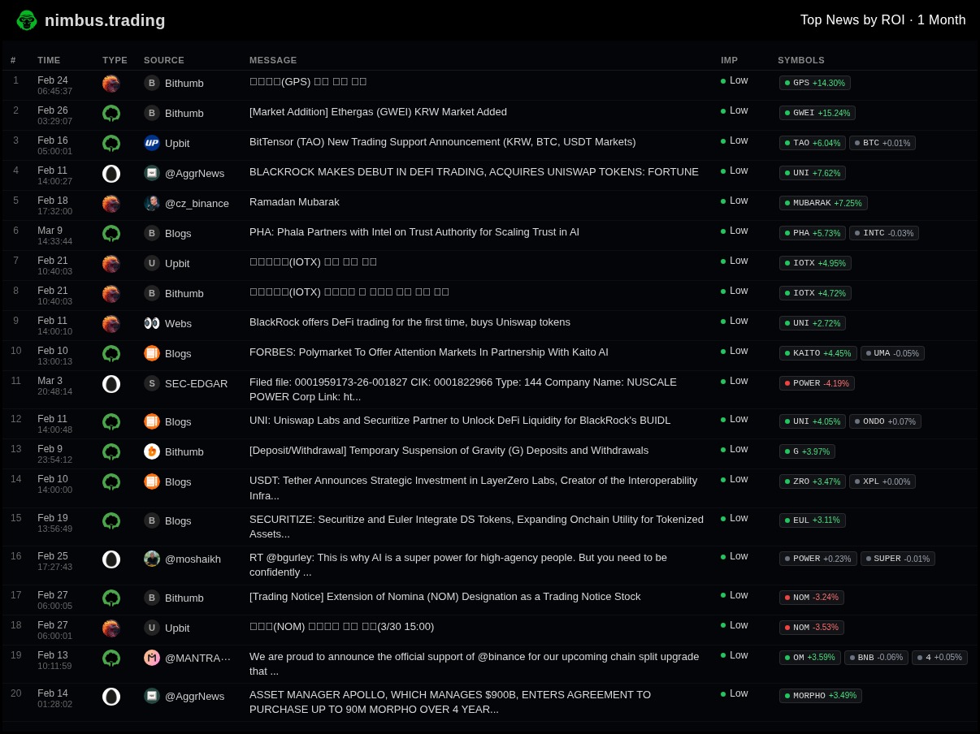Click the type icon in Ramadan Mubarak row

(111, 204)
